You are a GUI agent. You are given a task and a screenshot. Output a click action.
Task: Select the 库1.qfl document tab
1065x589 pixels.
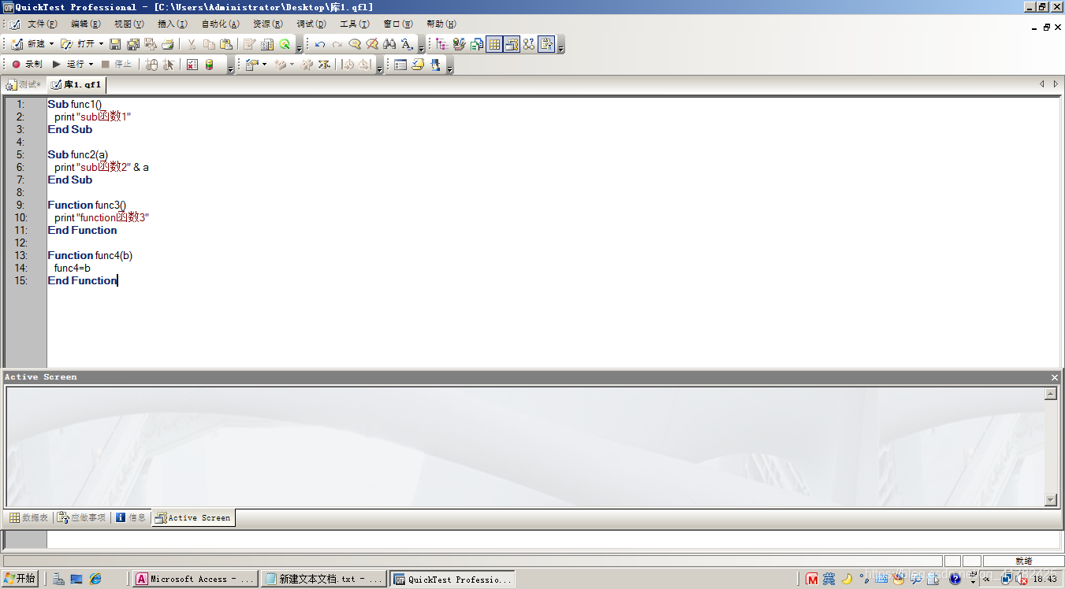click(76, 84)
